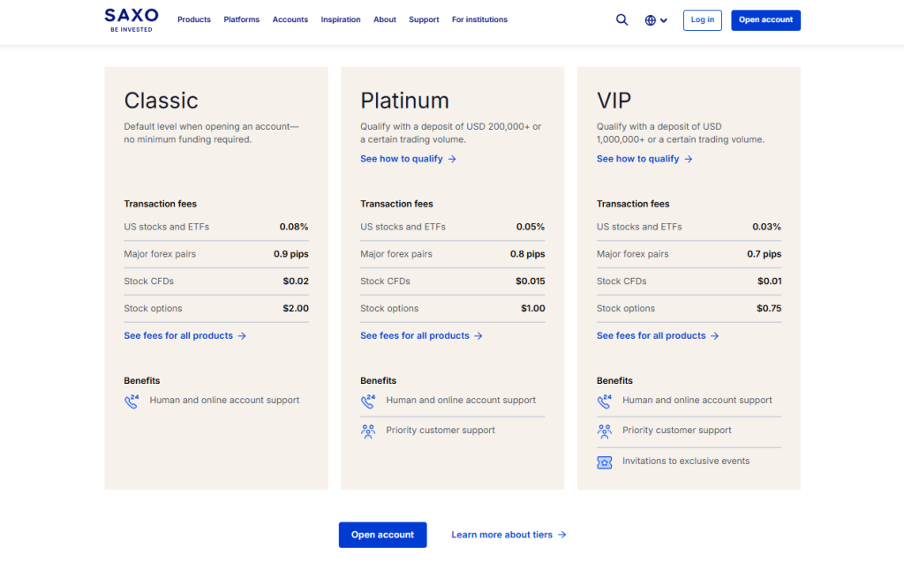Expand the language dropdown chevron beside the globe

tap(664, 20)
